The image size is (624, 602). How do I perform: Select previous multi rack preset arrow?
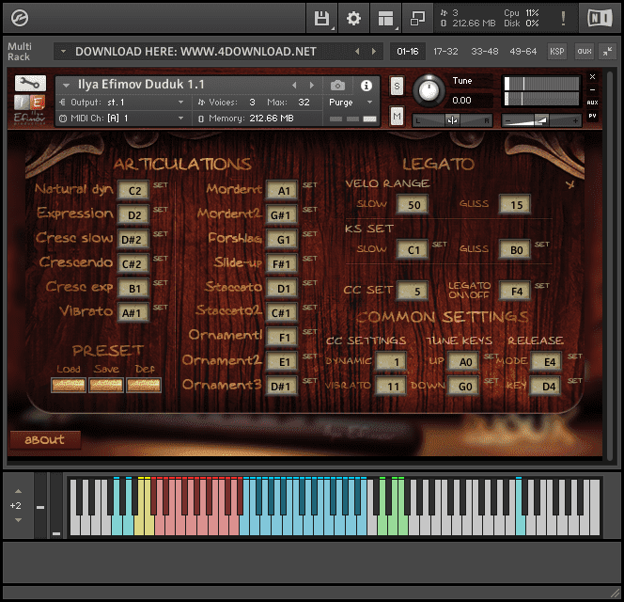[357, 52]
